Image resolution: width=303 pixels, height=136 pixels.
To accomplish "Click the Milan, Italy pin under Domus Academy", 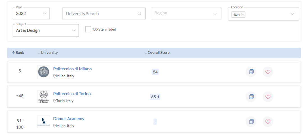I will click(54, 126).
